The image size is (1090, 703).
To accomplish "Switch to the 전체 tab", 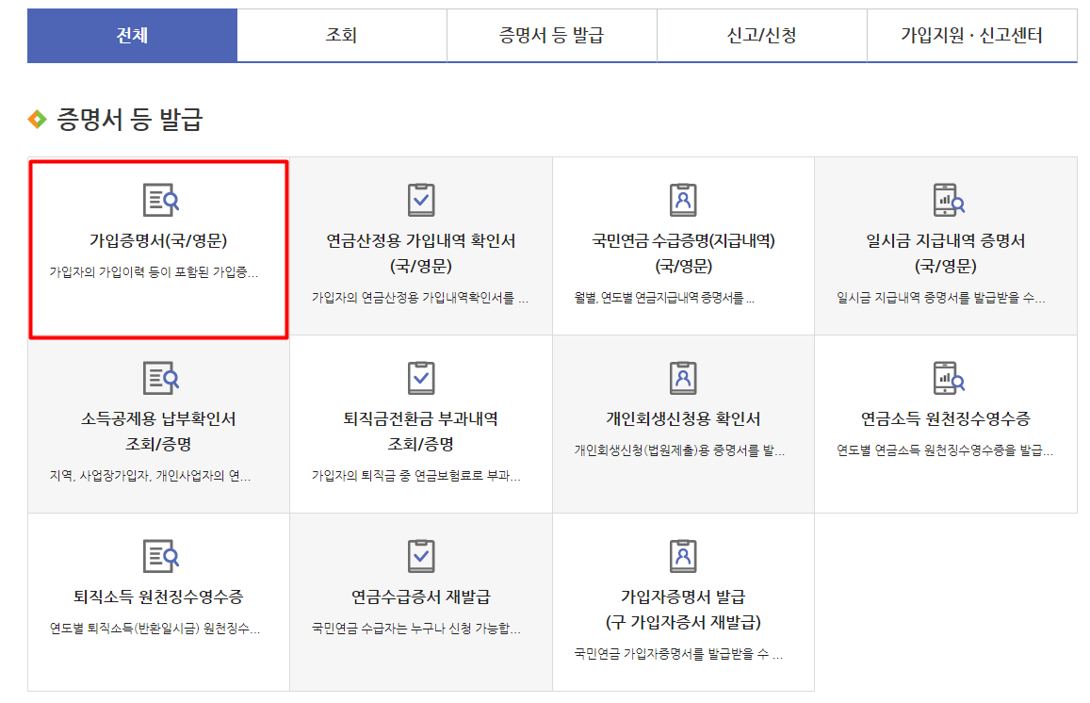I will click(x=132, y=34).
